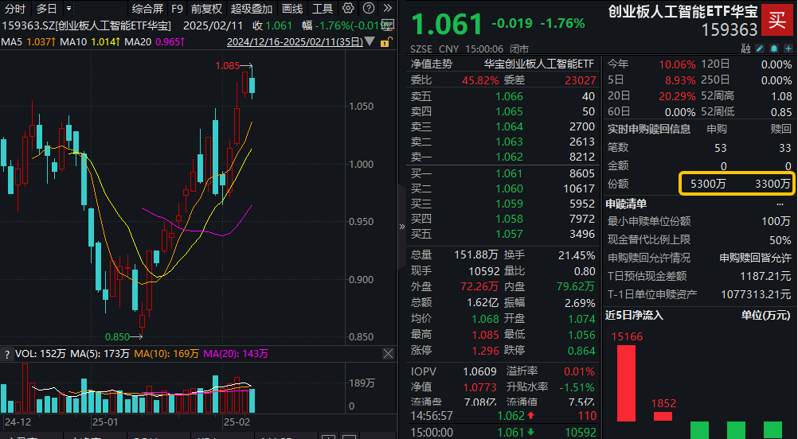Activate the 画线 drawing tools
The image size is (798, 439).
pos(292,9)
